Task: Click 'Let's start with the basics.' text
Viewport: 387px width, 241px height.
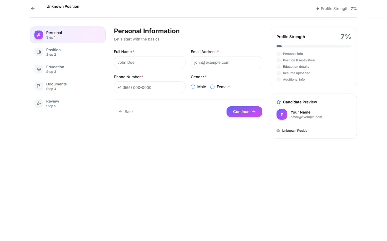Action: tap(137, 39)
